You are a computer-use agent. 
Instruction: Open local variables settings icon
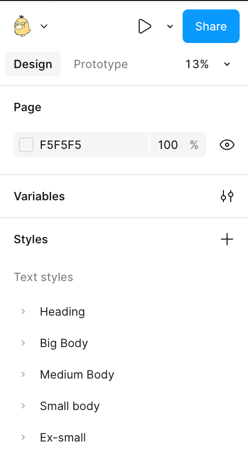click(x=227, y=196)
